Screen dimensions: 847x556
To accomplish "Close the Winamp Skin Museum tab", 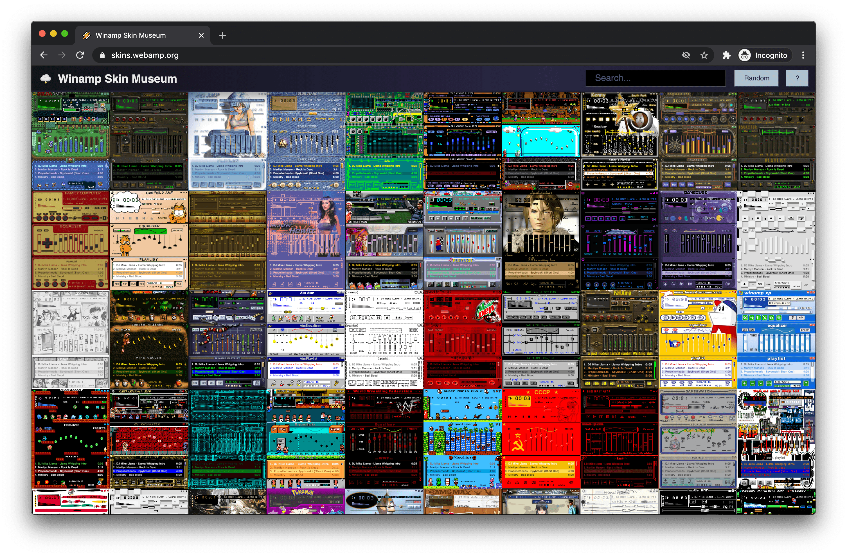I will [201, 35].
